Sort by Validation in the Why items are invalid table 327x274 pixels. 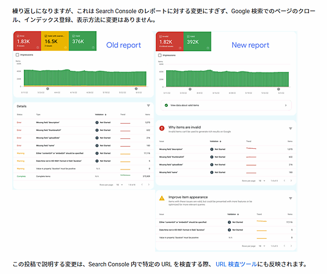tap(215, 141)
